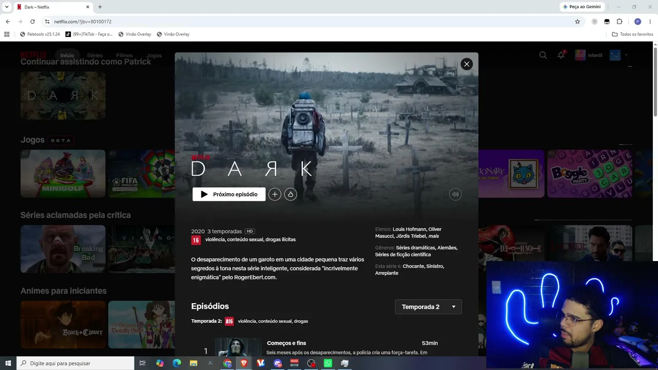Toggle the trailer audio mute button
The height and width of the screenshot is (370, 658).
coord(455,194)
